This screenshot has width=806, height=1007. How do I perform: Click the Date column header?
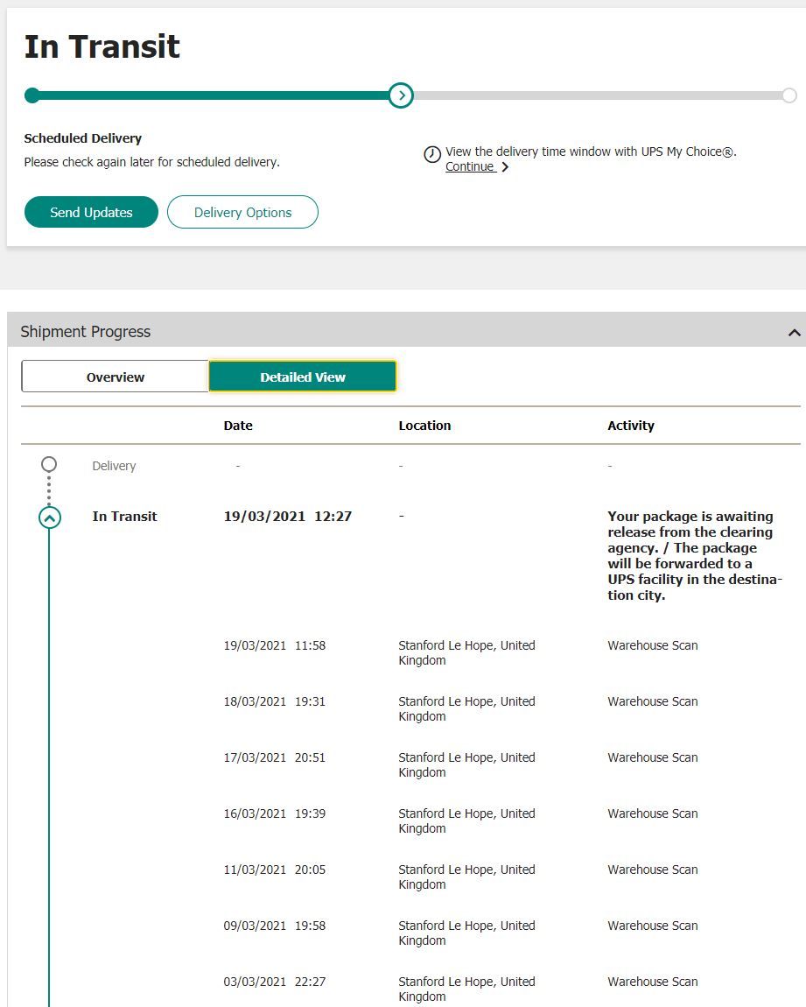(x=238, y=426)
